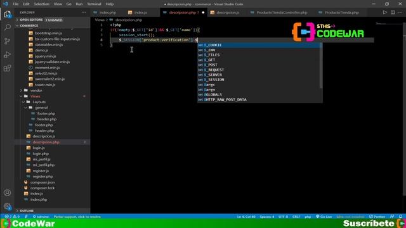Split the editor to the right
406x228 pixels.
pyautogui.click(x=393, y=13)
